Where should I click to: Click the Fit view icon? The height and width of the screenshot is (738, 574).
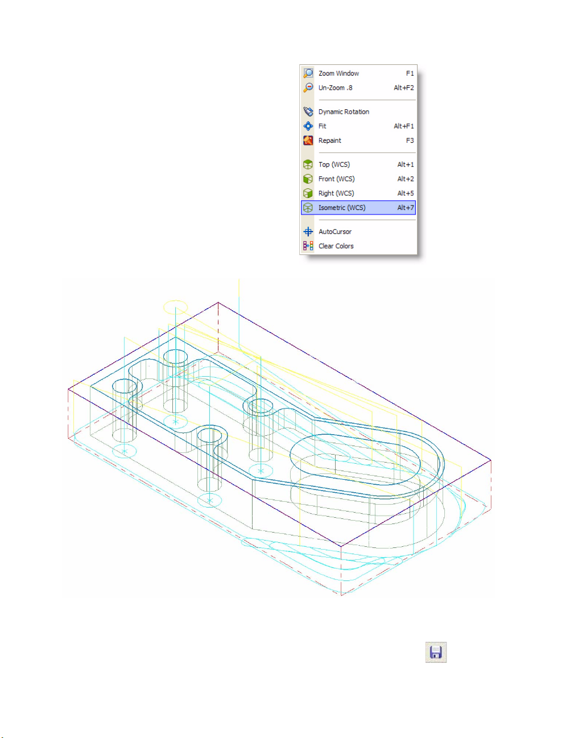tap(308, 126)
